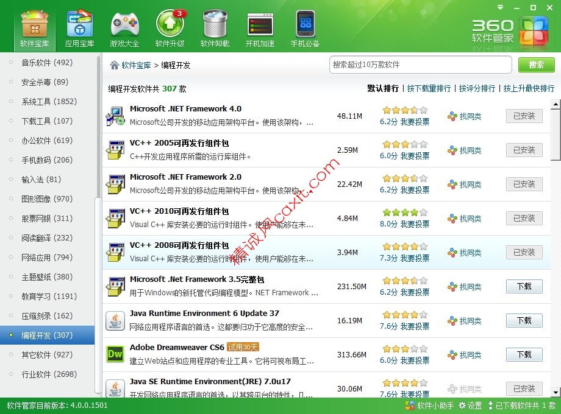Viewport: 561px width, 414px height.
Task: Open 设置 settings in status bar
Action: pyautogui.click(x=471, y=405)
